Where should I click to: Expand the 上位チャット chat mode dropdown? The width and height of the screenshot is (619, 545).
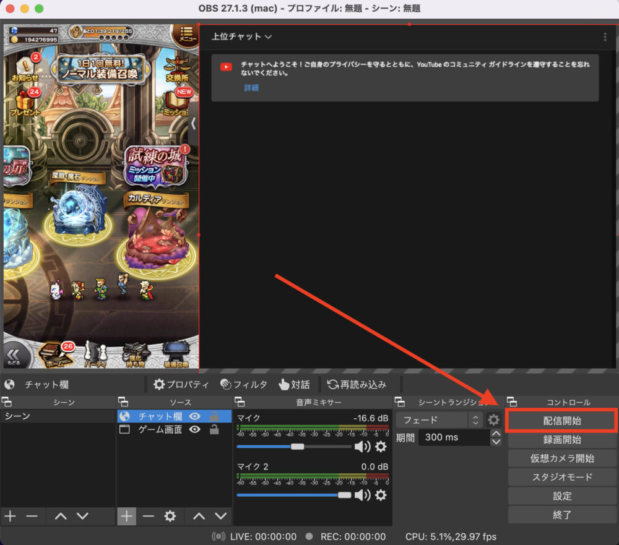(x=241, y=36)
